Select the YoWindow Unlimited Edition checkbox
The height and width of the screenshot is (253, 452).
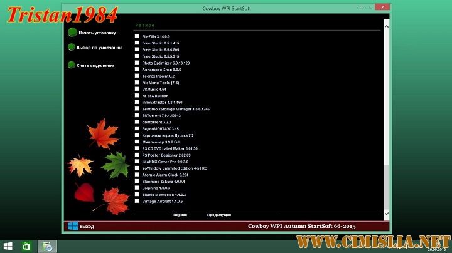tap(137, 168)
